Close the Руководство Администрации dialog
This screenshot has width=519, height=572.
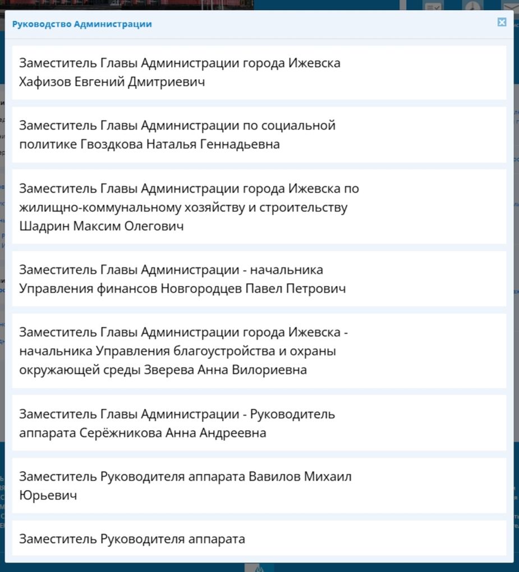pos(502,22)
